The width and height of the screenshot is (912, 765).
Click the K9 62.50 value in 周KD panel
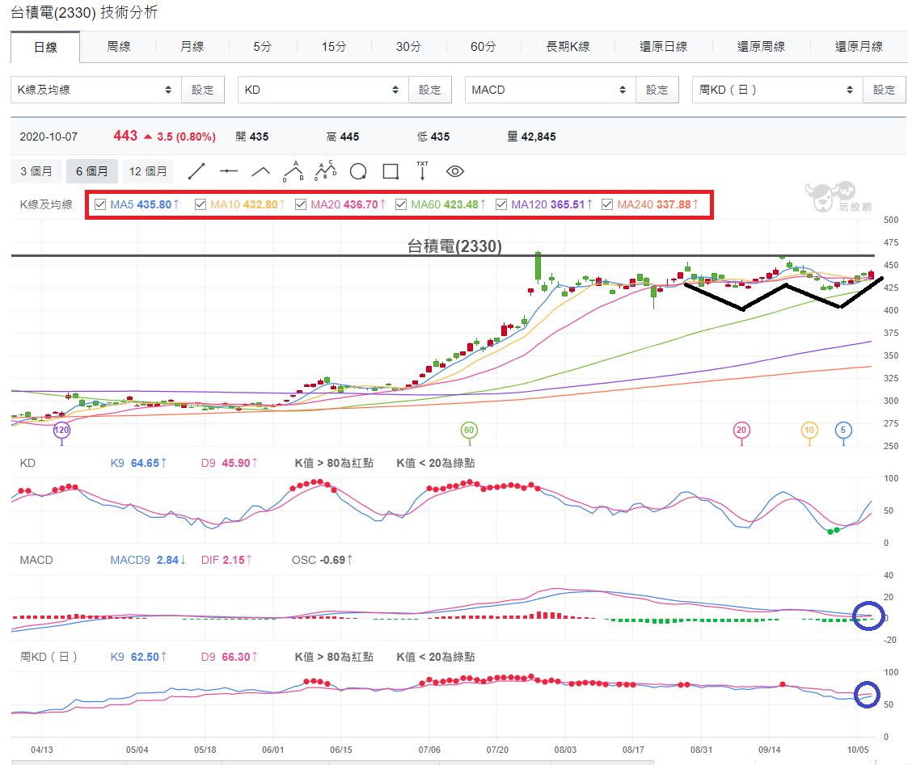138,657
